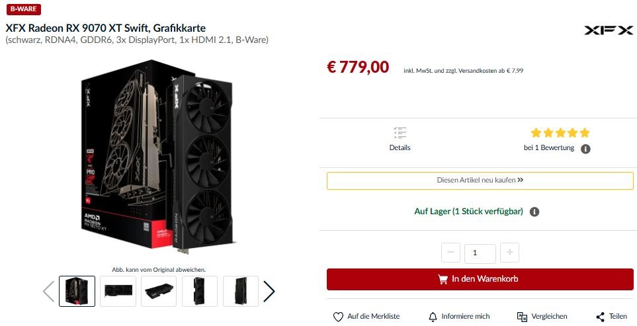Screen dimensions: 637x326
Task: Click the B-WARE badge label
Action: point(24,9)
